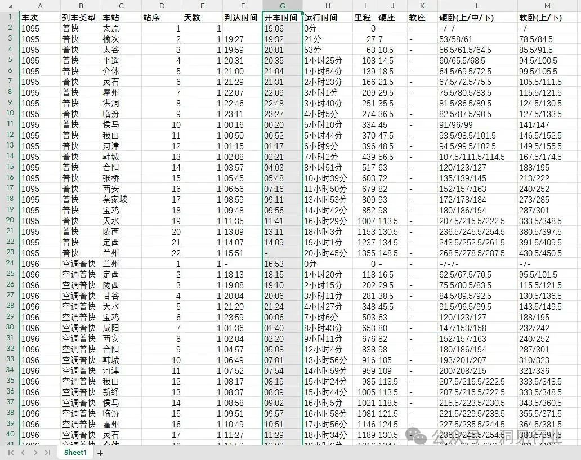The height and width of the screenshot is (460, 581).
Task: Click the 车站 header cell
Action: tap(121, 18)
